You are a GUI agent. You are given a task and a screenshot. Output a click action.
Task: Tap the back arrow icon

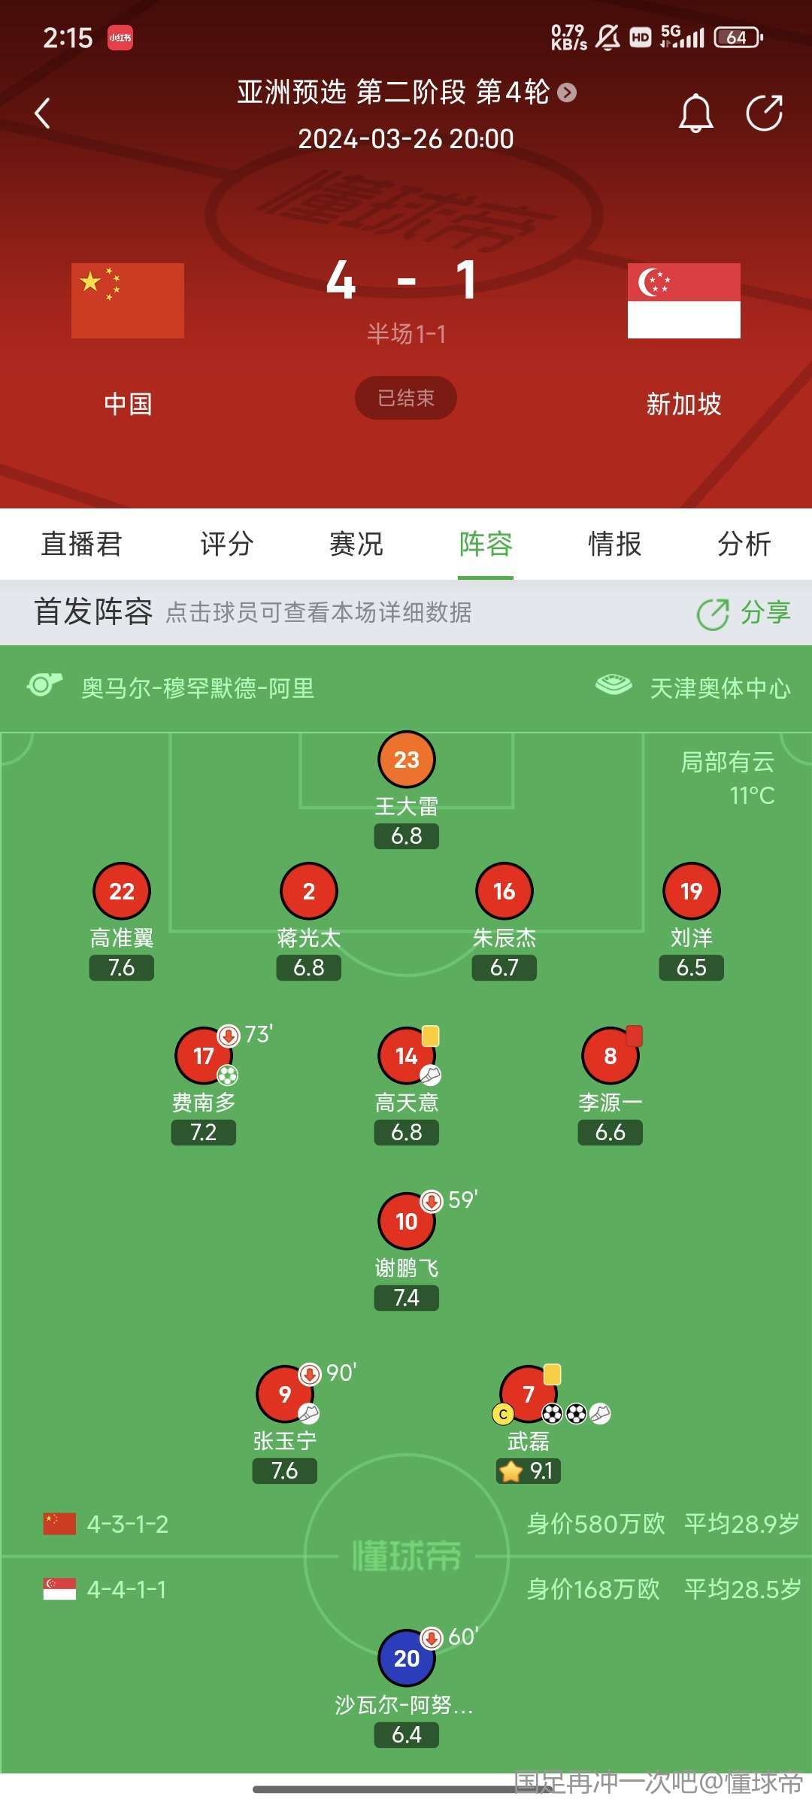click(x=43, y=114)
